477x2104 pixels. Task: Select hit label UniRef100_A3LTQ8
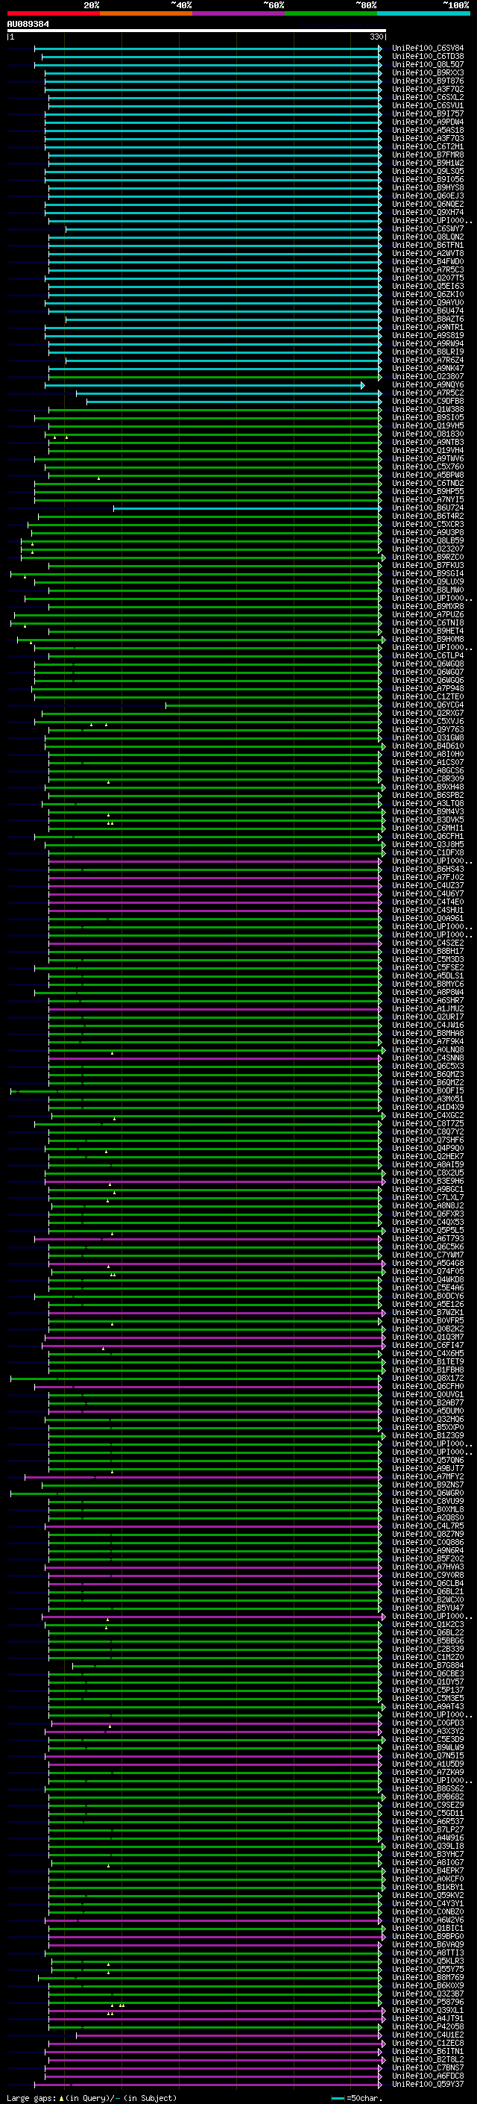[428, 803]
